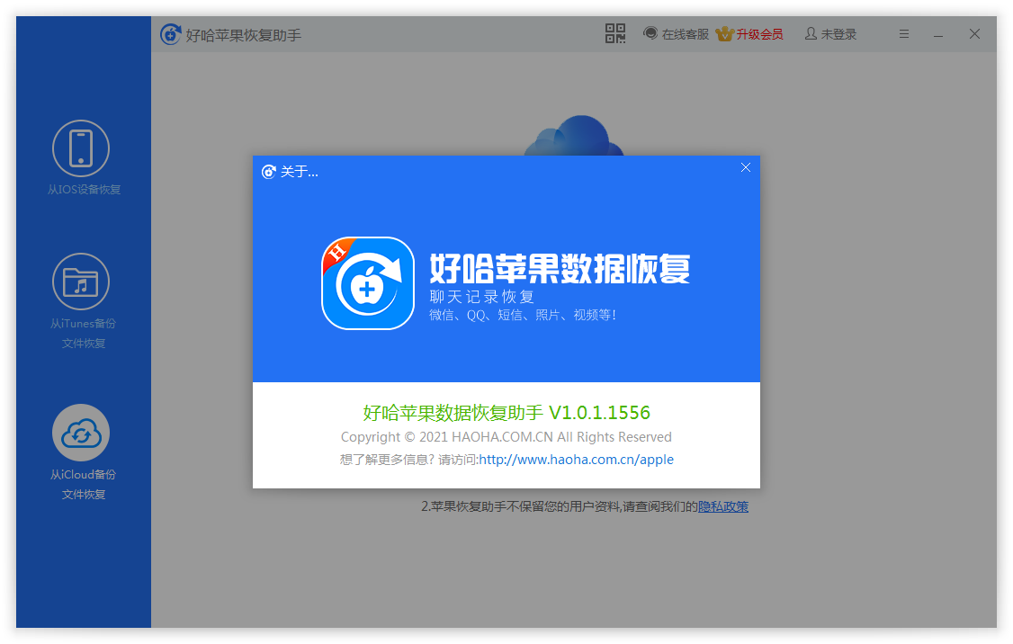This screenshot has height=644, width=1013.
Task: Click the Copyright 2021 HAOHA.COM.CN text
Action: pyautogui.click(x=506, y=437)
